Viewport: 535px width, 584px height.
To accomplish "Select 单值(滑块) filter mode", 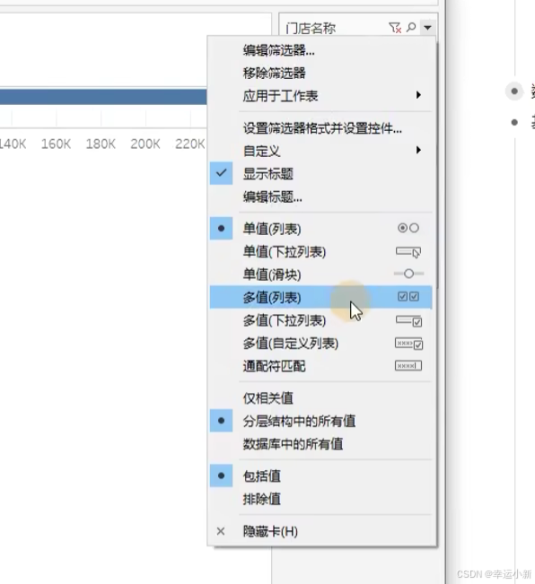I will point(320,275).
